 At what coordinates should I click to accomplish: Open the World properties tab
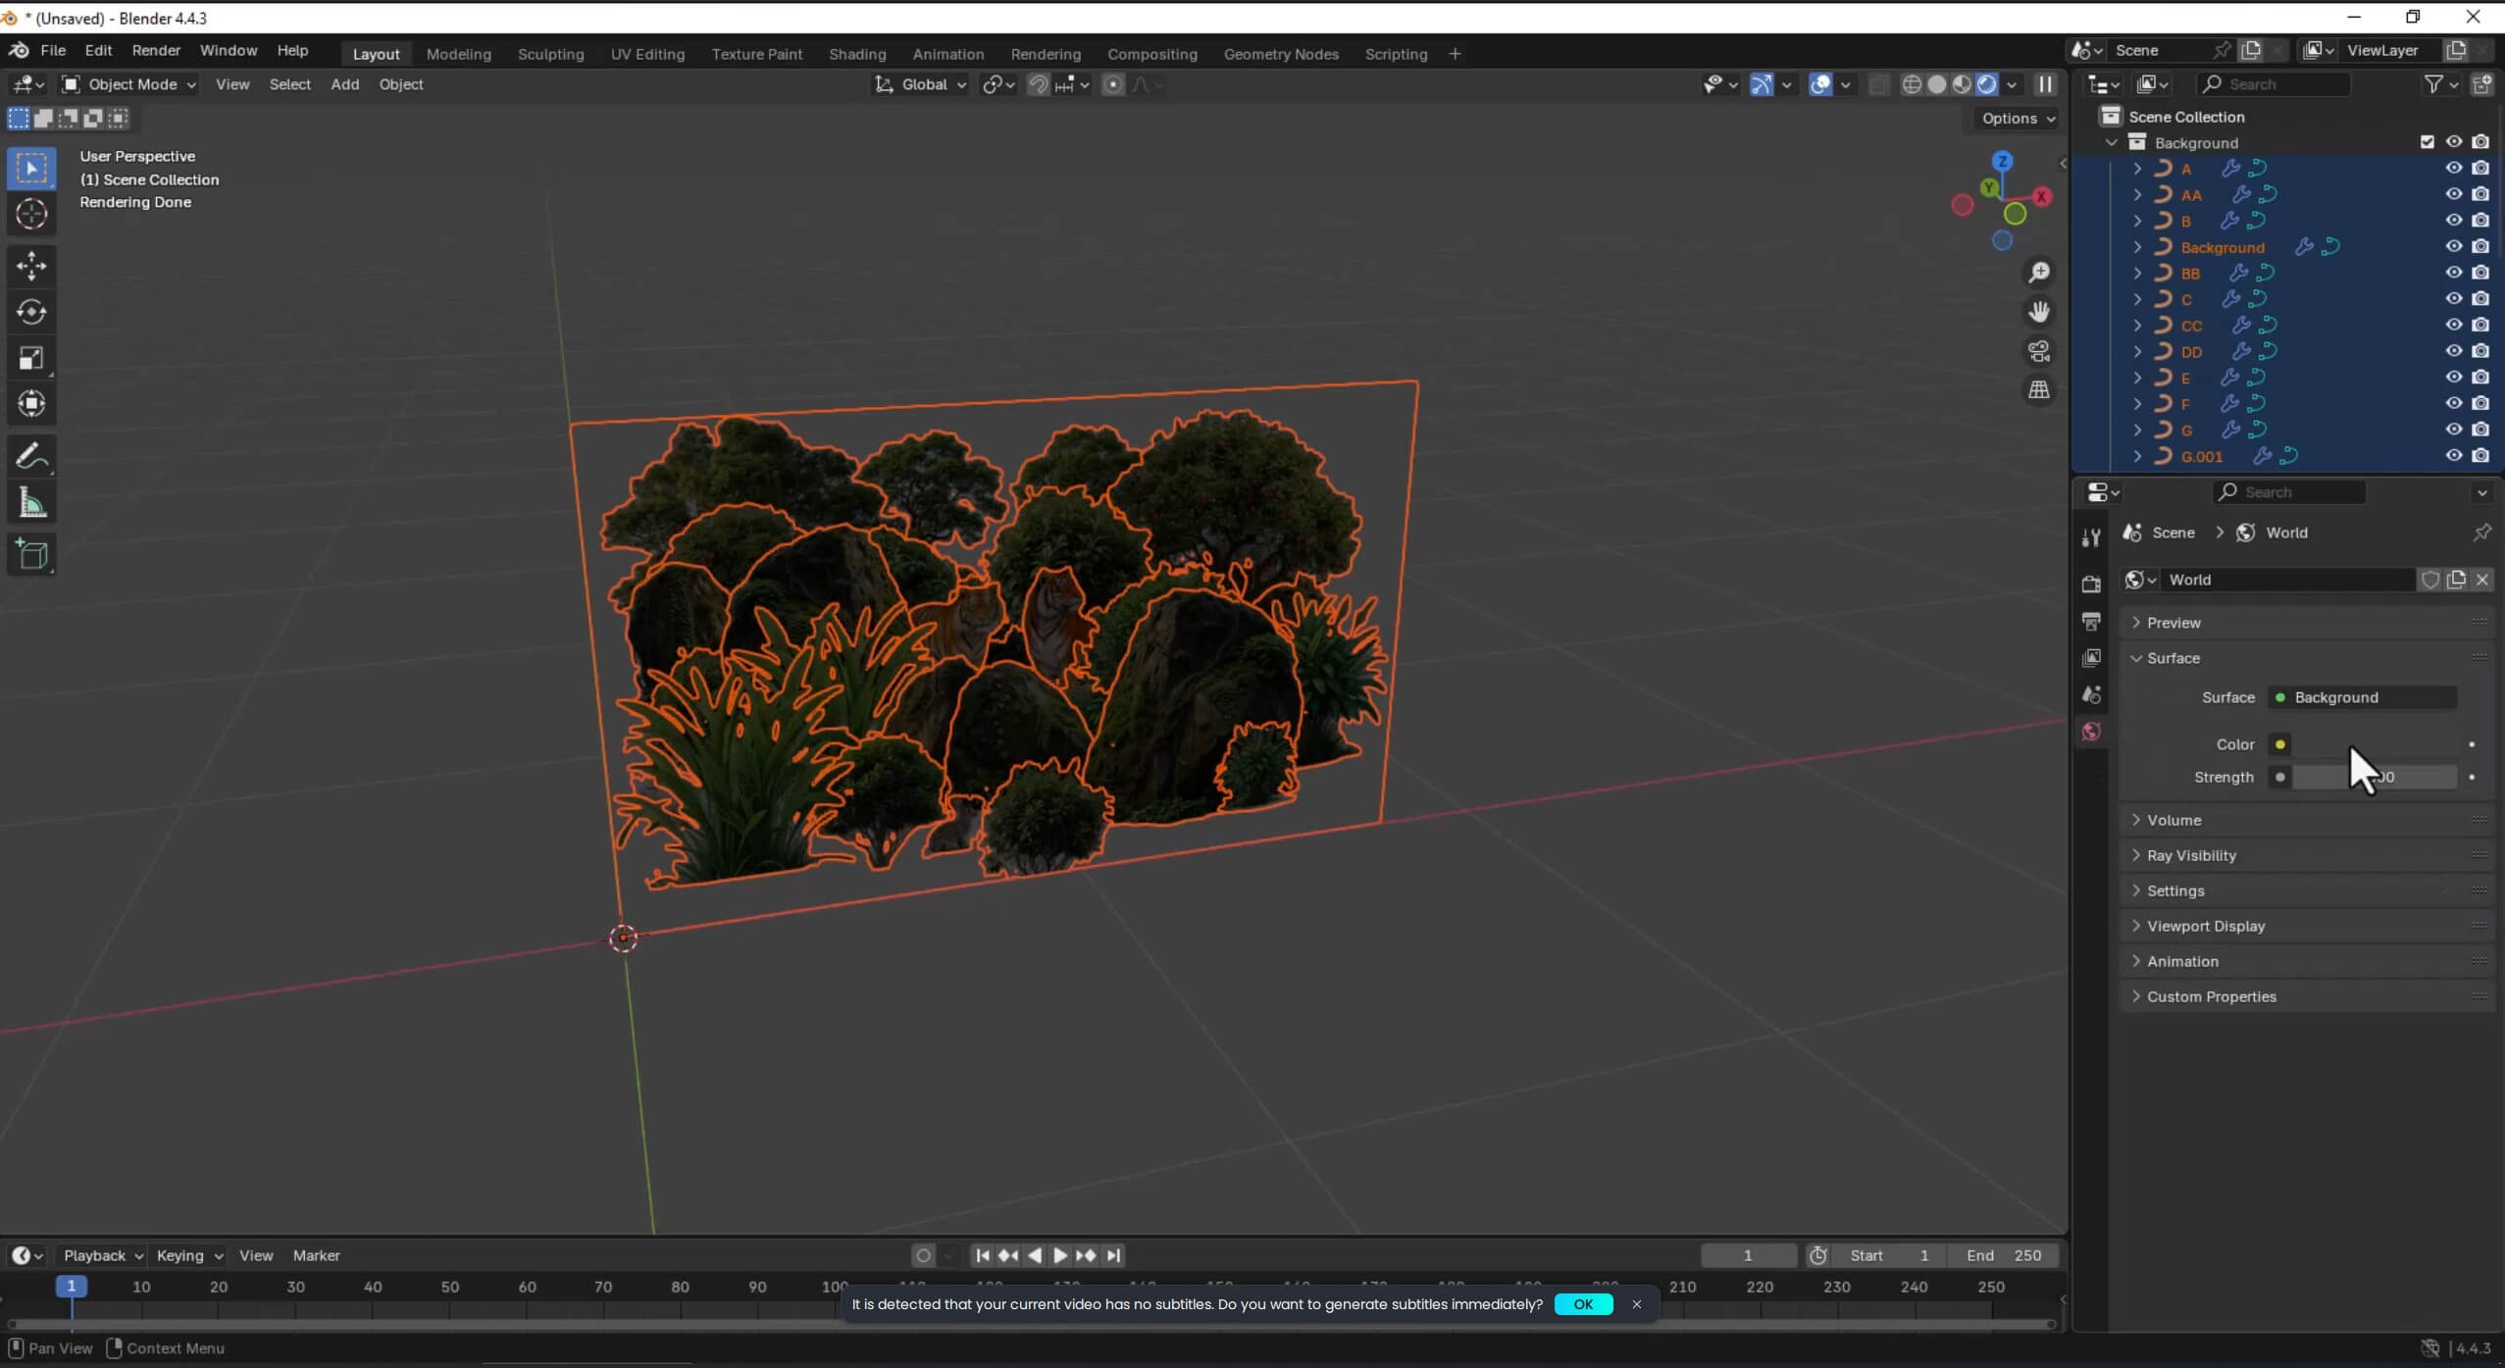click(x=2091, y=732)
